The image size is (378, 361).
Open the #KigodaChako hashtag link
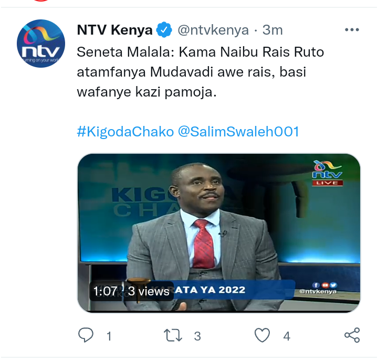[x=125, y=132]
